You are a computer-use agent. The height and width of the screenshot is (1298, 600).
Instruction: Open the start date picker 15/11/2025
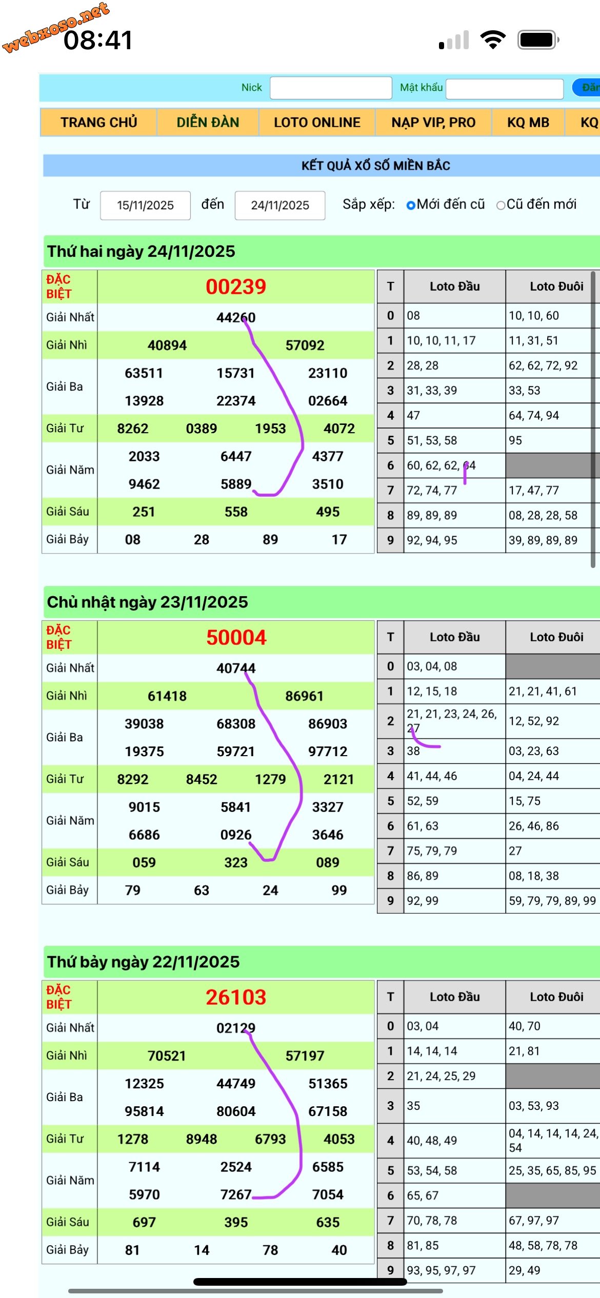coord(145,205)
